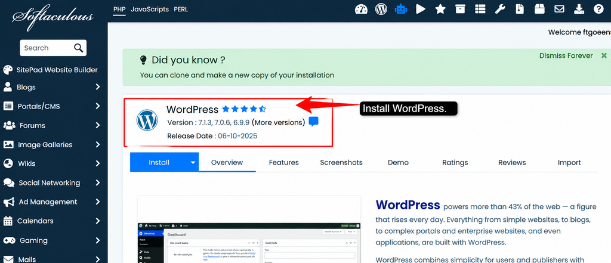611x263 pixels.
Task: Click the blue reviews speech bubble icon
Action: pyautogui.click(x=313, y=122)
